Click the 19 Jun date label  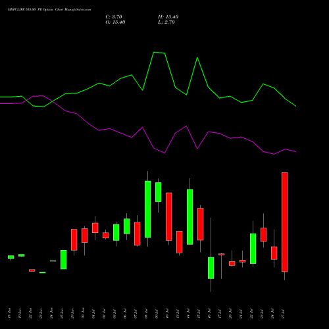tap(20, 313)
